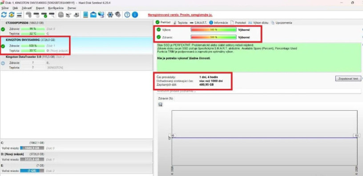The height and width of the screenshot is (176, 363).
Task: Select the CT2000P3PSSD8 disk entry
Action: pos(77,28)
